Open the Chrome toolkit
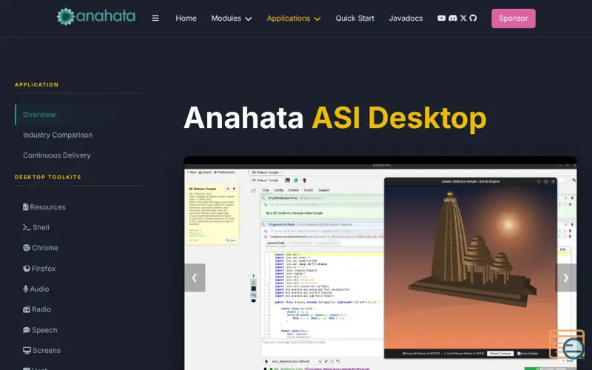Image resolution: width=592 pixels, height=370 pixels. pos(41,248)
